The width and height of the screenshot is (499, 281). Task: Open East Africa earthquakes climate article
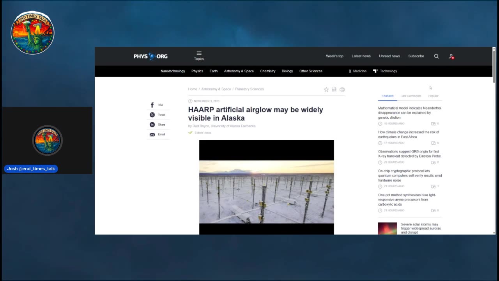pyautogui.click(x=409, y=135)
